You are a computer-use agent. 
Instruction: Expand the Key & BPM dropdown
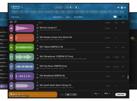[x=79, y=17]
